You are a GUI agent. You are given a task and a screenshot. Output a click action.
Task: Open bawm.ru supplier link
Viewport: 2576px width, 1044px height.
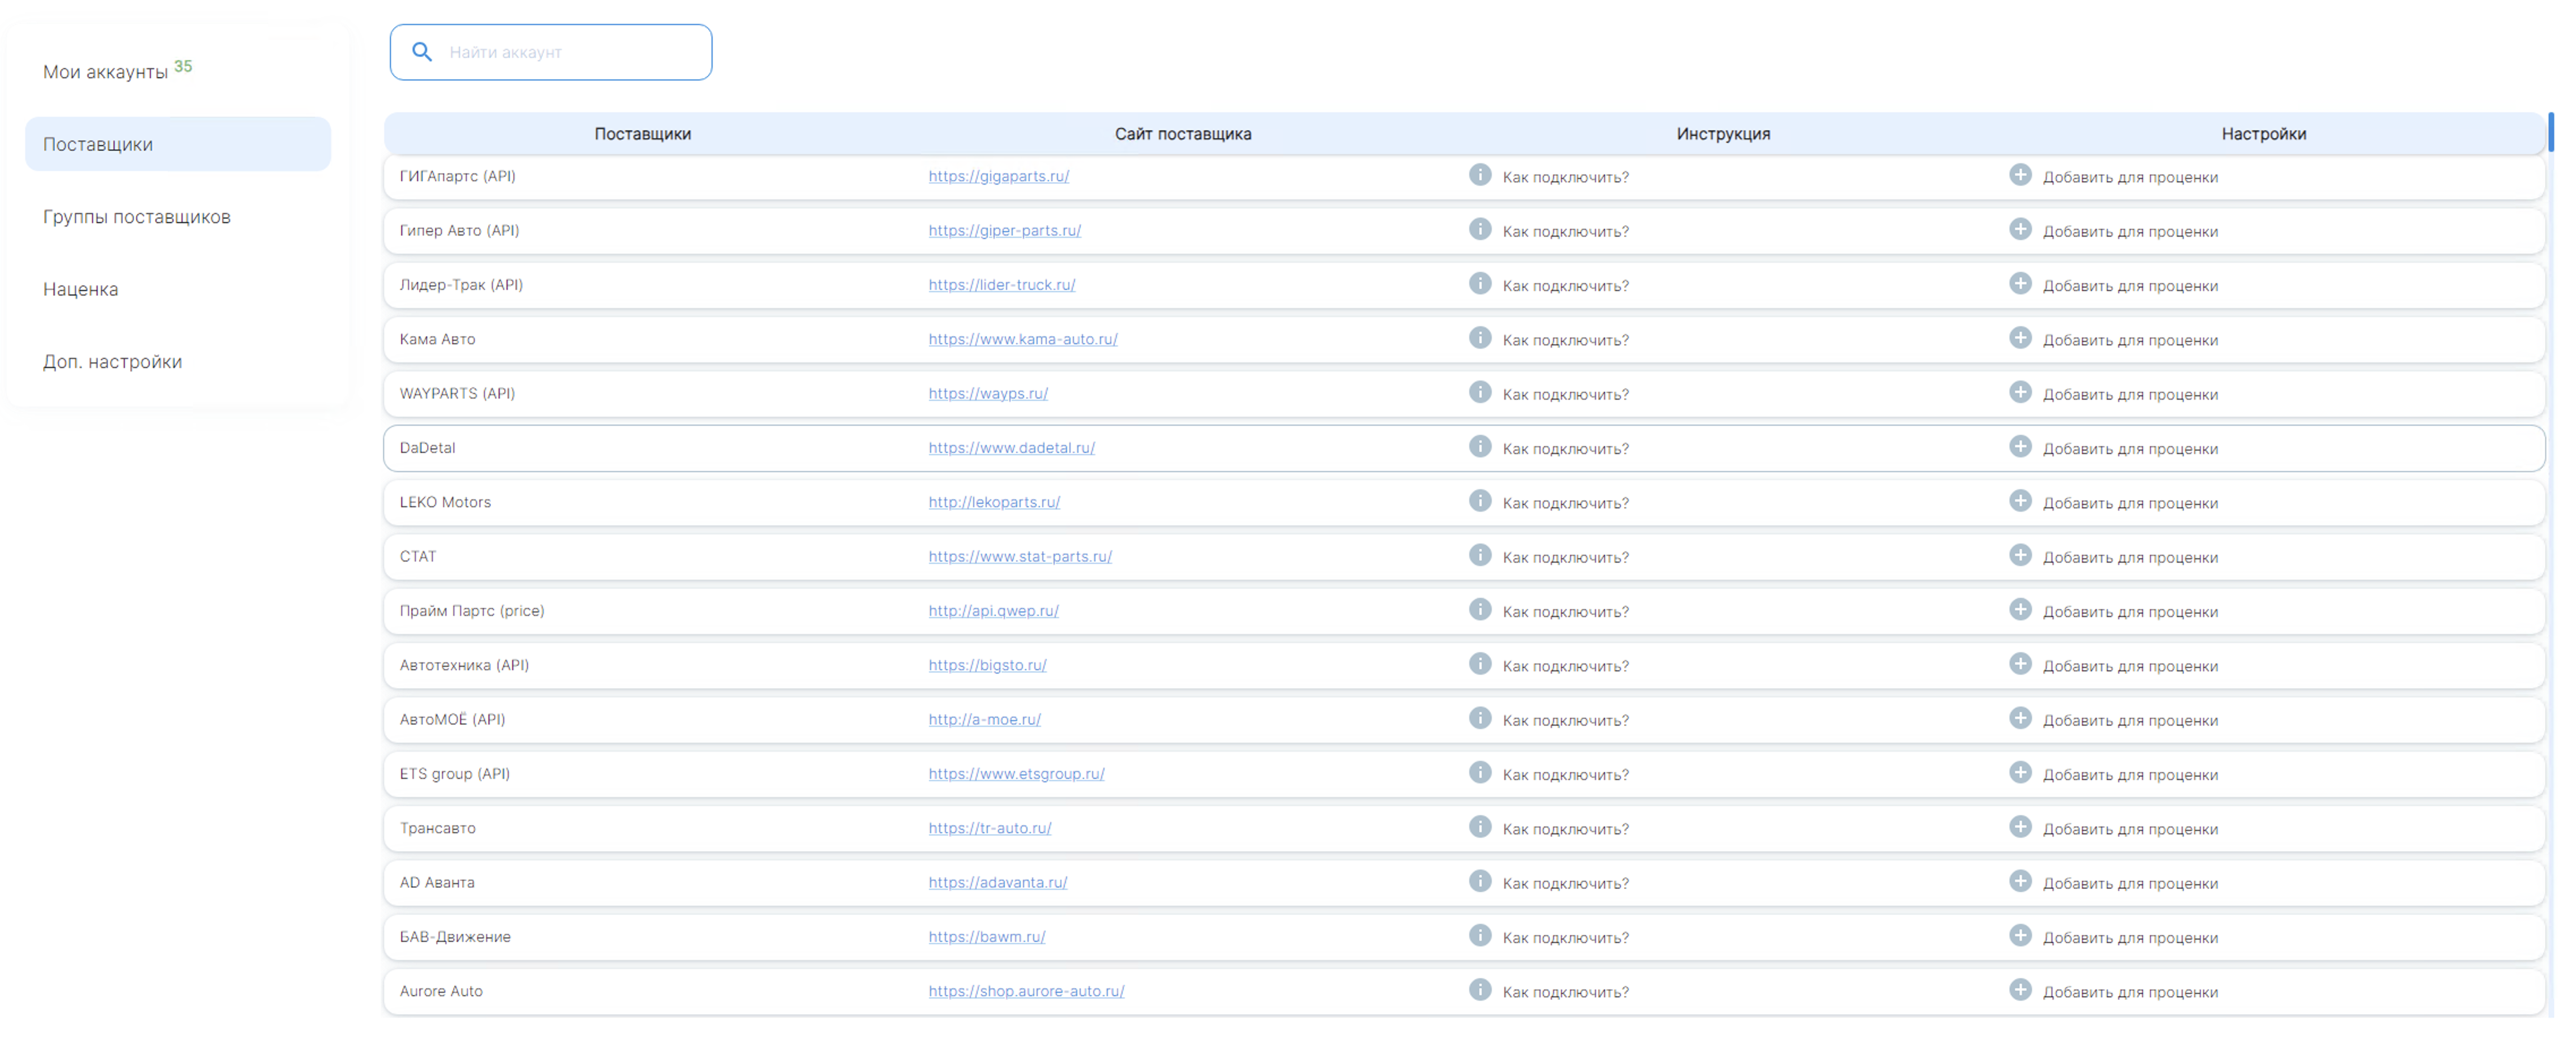986,937
